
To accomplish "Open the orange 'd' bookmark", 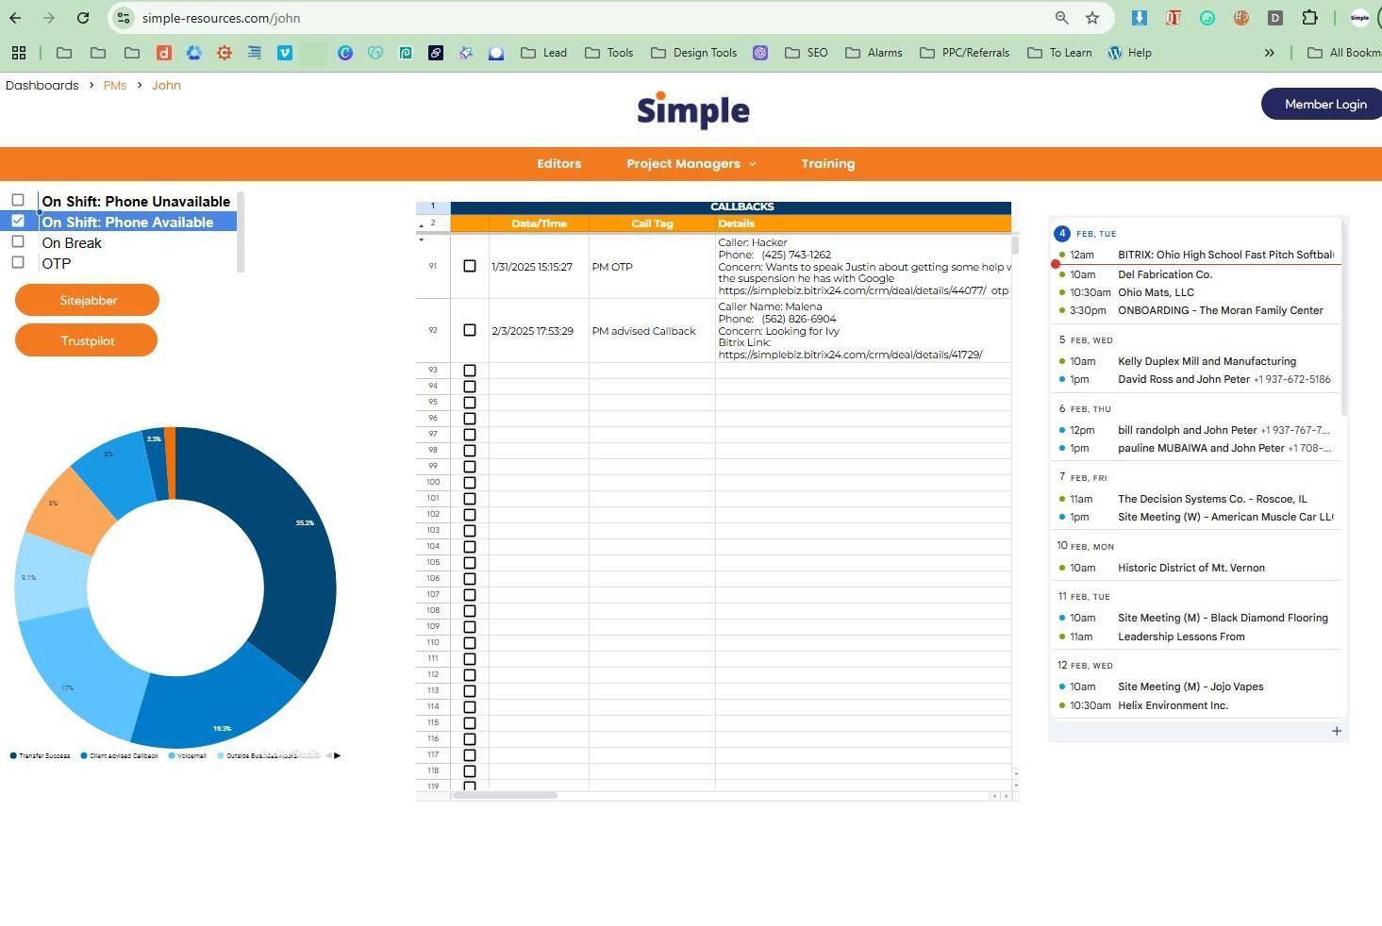I will [x=164, y=53].
